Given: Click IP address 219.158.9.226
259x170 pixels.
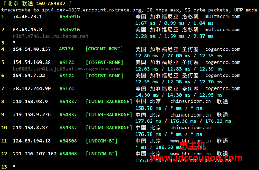Looking at the screenshot, I should tap(32, 114).
